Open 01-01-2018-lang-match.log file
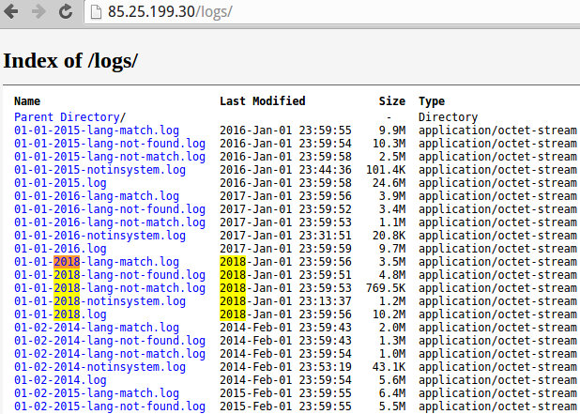The height and width of the screenshot is (414, 580). [97, 262]
